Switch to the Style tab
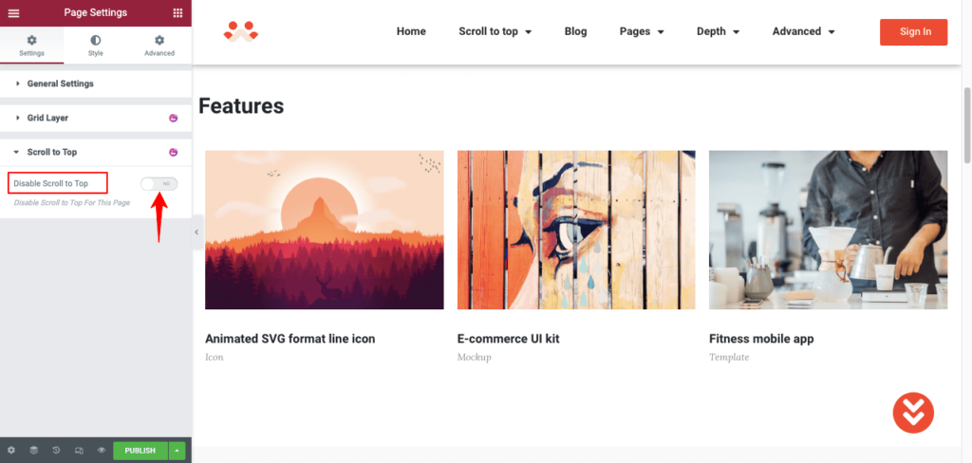Screen dimensions: 972x463 click(x=96, y=46)
